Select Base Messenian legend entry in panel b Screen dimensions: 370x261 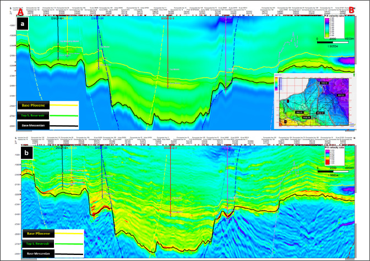pyautogui.click(x=39, y=254)
